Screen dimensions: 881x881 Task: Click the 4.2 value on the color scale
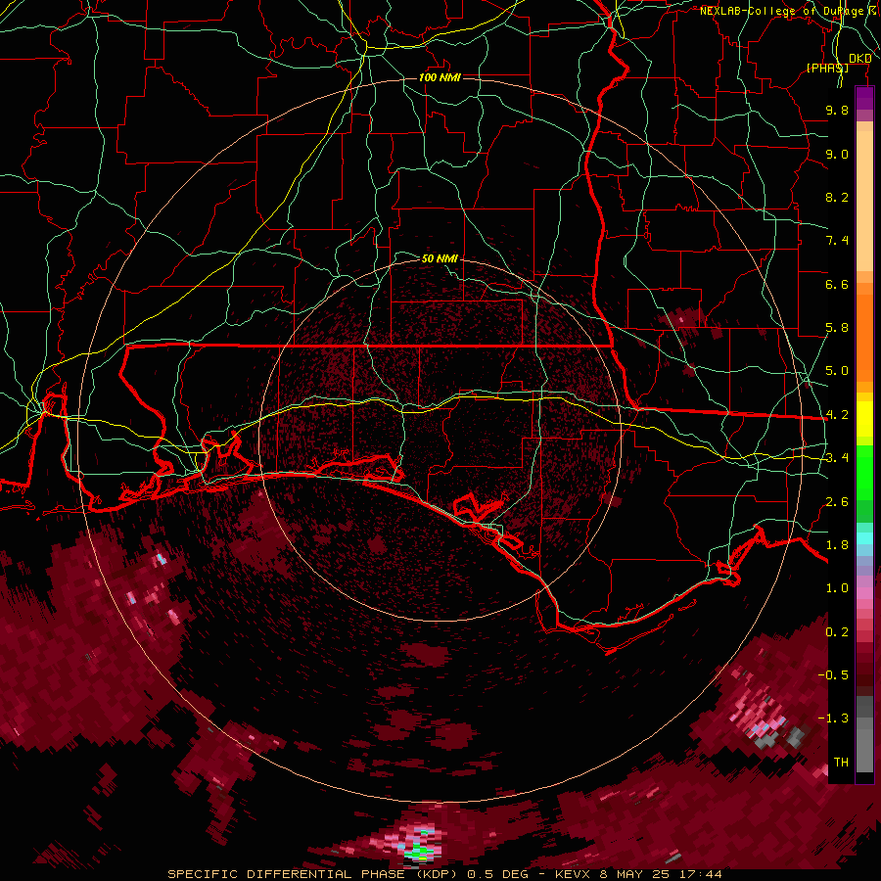(x=837, y=415)
